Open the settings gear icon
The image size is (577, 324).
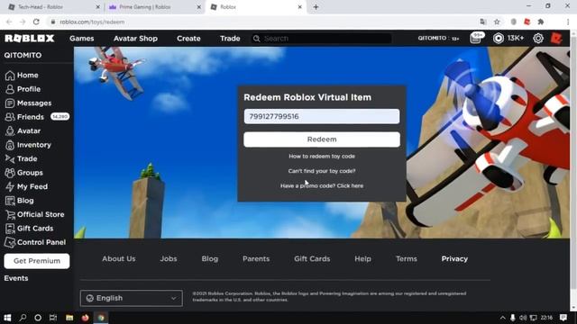pos(538,38)
